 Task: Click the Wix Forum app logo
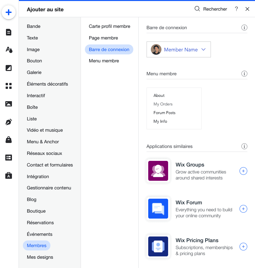(158, 209)
